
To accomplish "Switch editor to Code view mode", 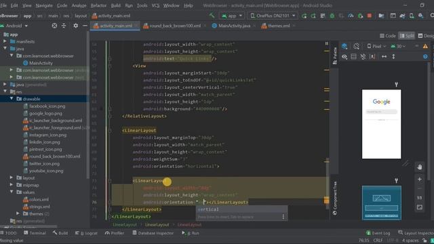I will (x=388, y=36).
